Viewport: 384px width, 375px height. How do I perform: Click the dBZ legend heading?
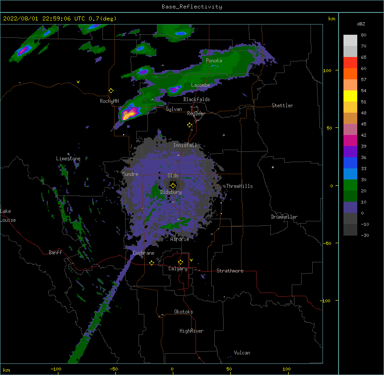click(x=361, y=24)
